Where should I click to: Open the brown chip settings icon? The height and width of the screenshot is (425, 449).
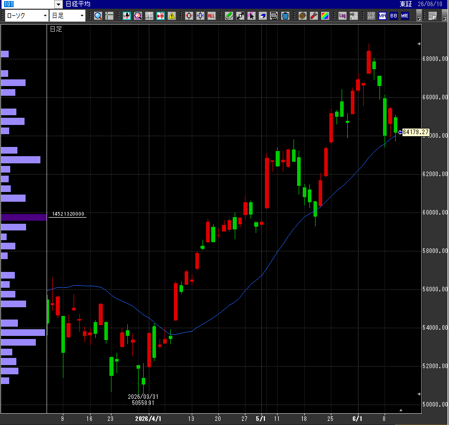click(302, 16)
